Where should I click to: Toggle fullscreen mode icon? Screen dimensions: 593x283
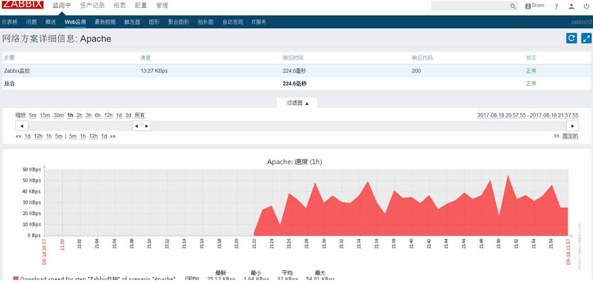coord(586,38)
